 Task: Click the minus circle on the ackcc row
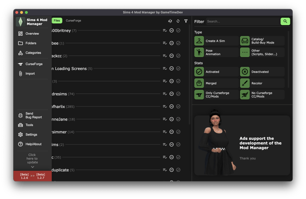[172, 56]
